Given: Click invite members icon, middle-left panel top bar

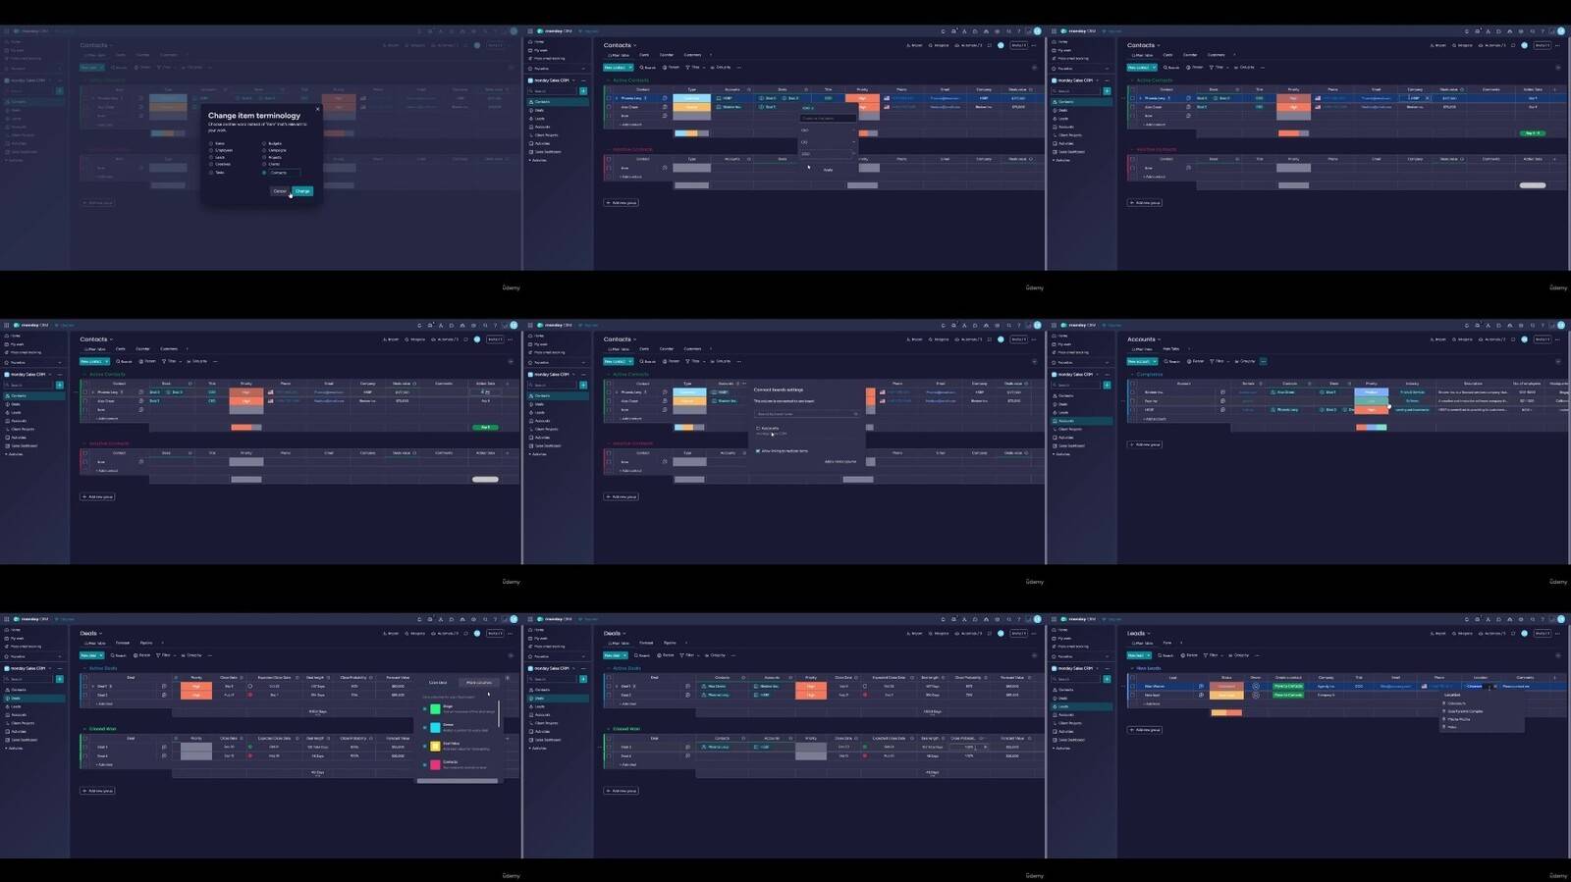Looking at the screenshot, I should [441, 326].
